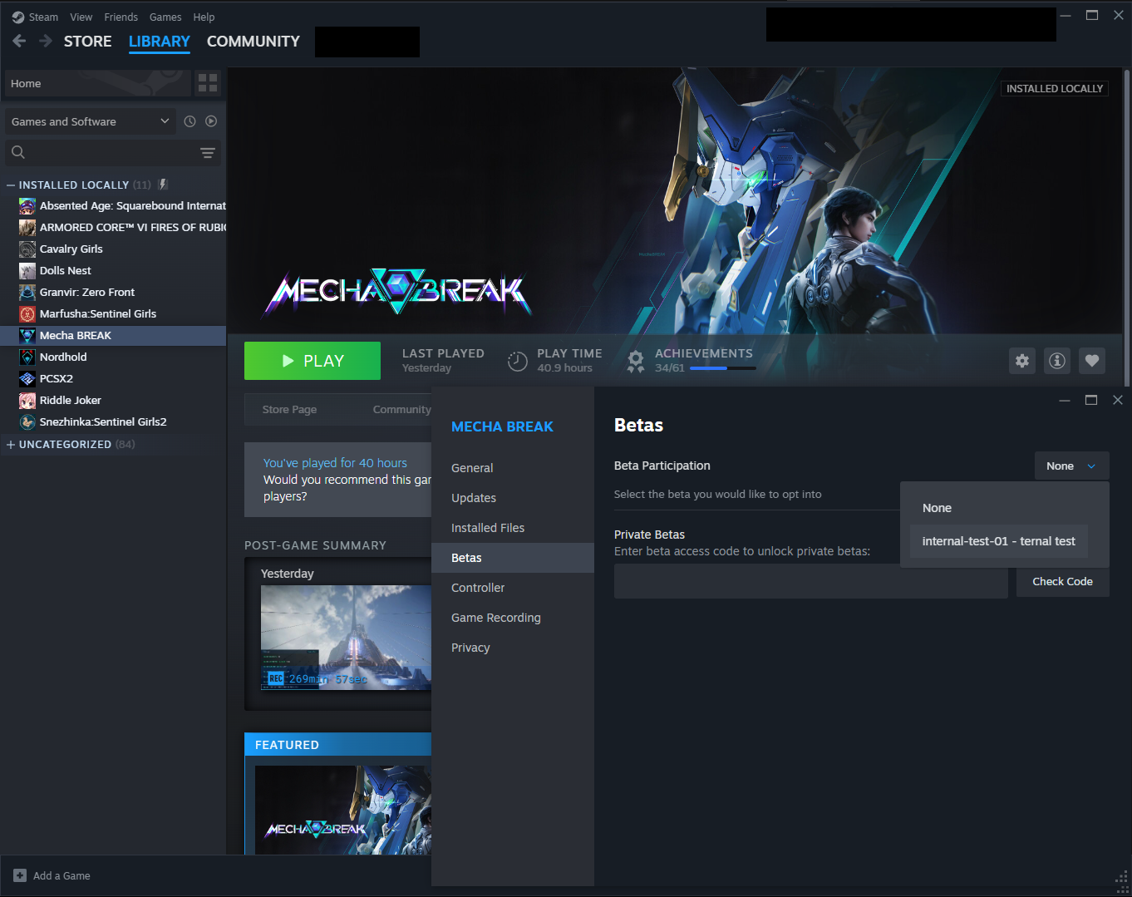Collapse Installed Locally category
The image size is (1132, 897).
click(11, 185)
